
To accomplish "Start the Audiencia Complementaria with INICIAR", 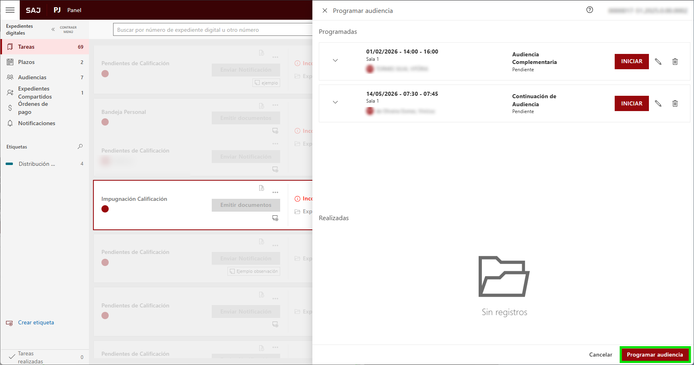I will tap(631, 62).
